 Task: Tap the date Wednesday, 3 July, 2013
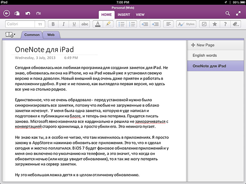[x=35, y=58]
